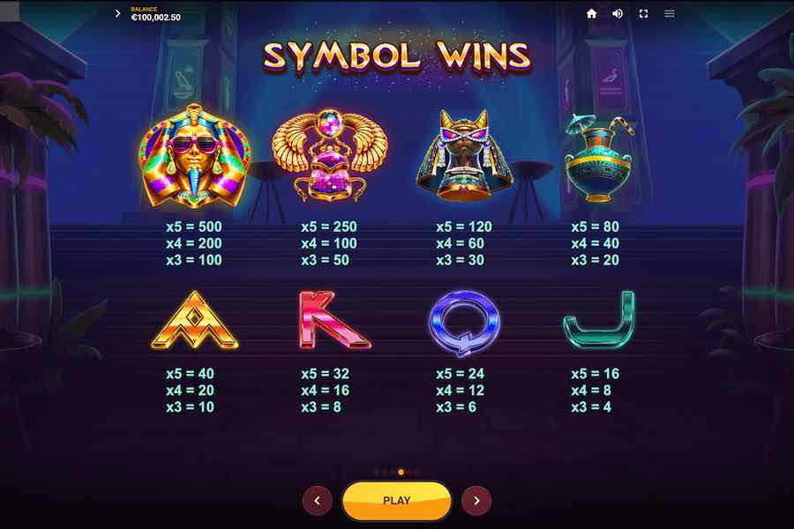Expand the balance panel arrow
The width and height of the screenshot is (794, 529).
[x=117, y=14]
